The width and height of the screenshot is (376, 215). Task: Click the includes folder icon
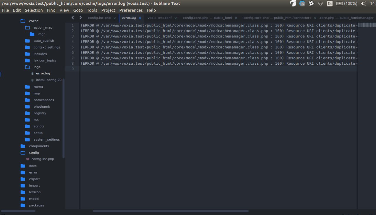(x=28, y=54)
